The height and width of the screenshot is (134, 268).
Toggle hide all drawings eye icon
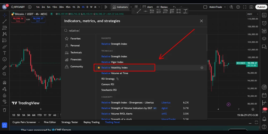[x=5, y=101]
